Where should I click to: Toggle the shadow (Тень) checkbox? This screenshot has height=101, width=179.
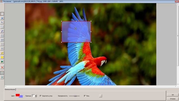click(84, 96)
